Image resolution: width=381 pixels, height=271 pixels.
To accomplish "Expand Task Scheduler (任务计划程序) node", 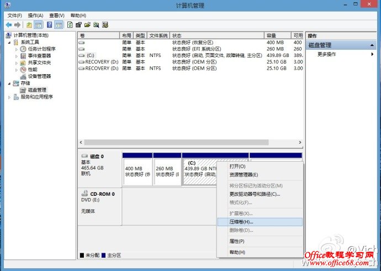I will point(17,49).
